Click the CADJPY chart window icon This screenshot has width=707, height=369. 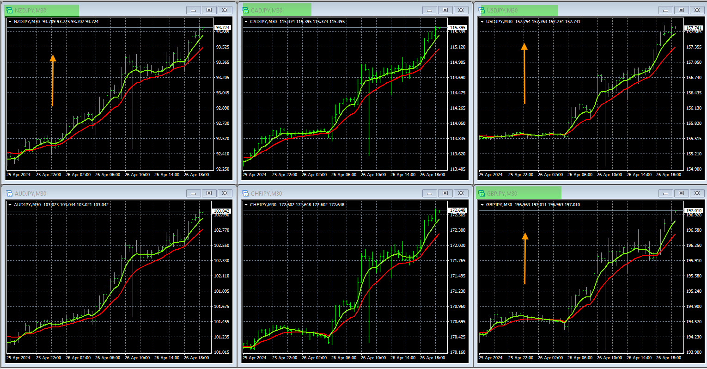(245, 10)
